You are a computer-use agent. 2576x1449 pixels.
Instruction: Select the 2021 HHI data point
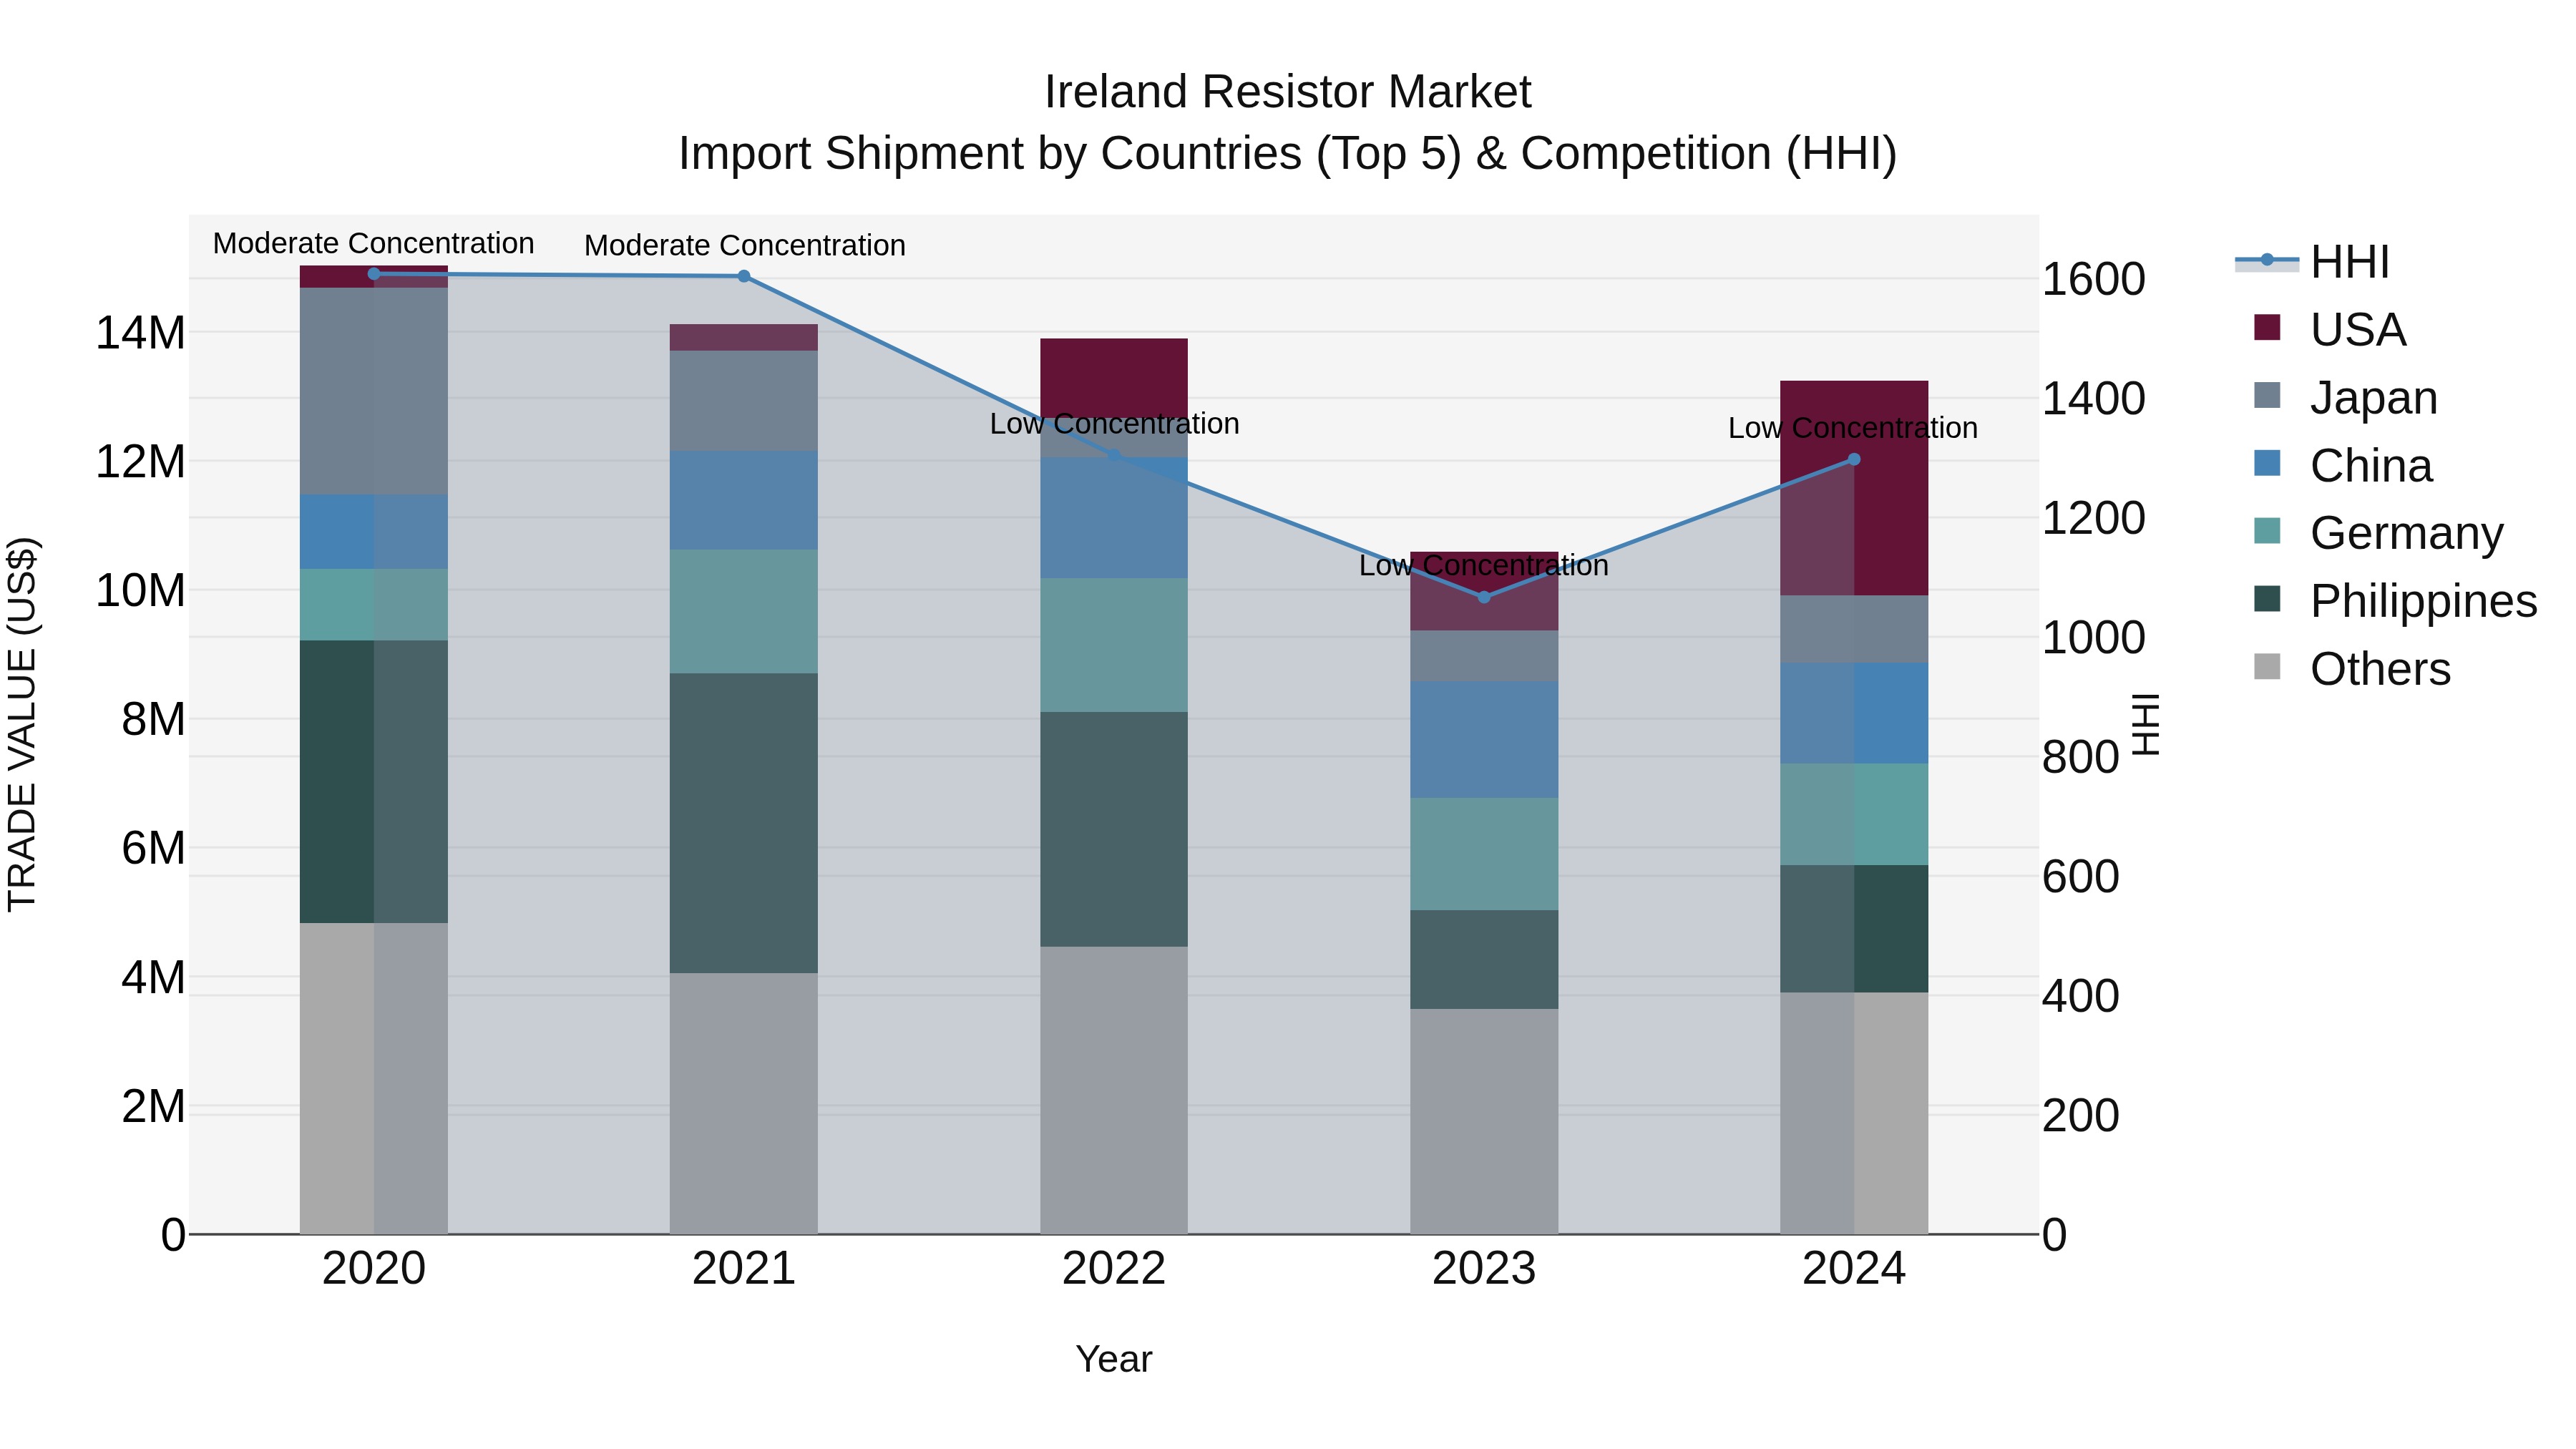click(744, 276)
